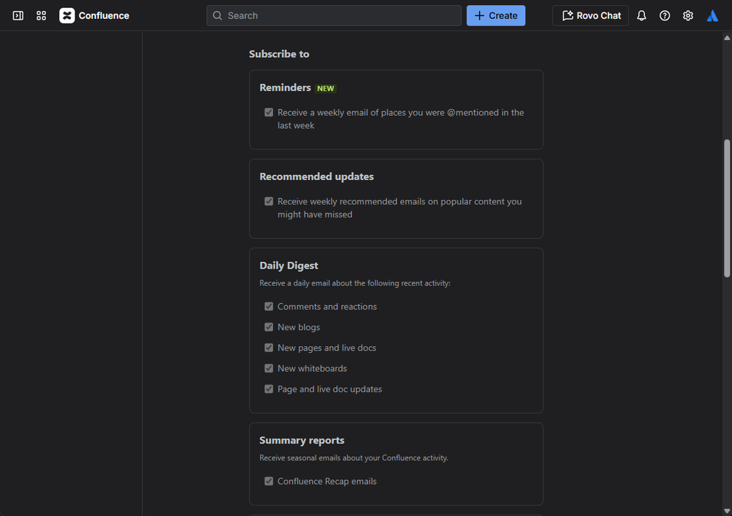732x516 pixels.
Task: Open the help question mark icon
Action: pos(665,16)
